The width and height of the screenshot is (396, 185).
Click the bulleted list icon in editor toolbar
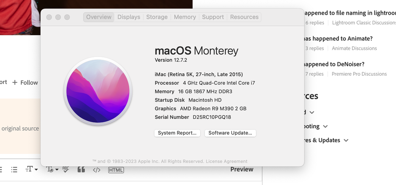coord(14,170)
